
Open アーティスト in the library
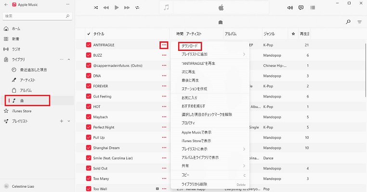point(38,80)
